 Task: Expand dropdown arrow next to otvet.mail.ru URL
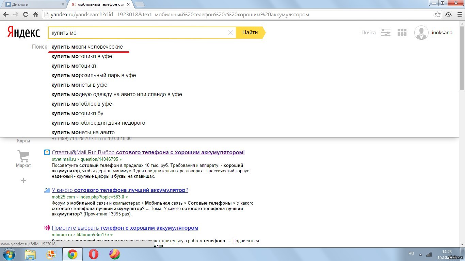(121, 159)
